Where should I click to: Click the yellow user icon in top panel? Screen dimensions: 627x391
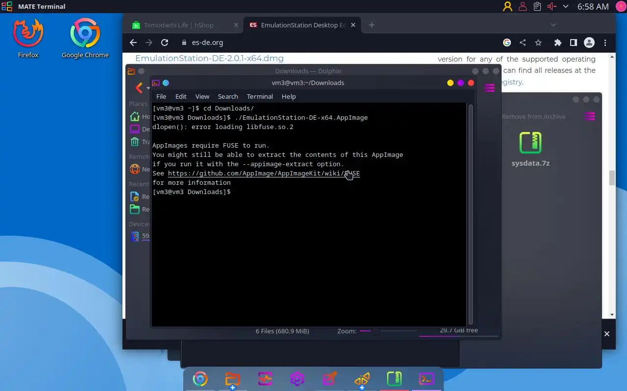pos(507,6)
